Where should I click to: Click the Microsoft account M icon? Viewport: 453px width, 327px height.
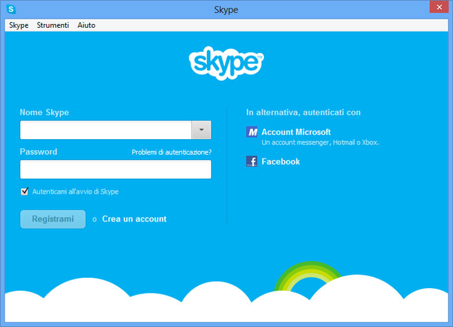[252, 132]
